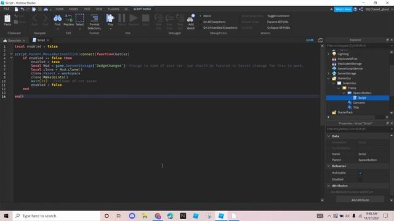Click the What's New button
Viewport: 394px width, 221px height.
(x=343, y=9)
